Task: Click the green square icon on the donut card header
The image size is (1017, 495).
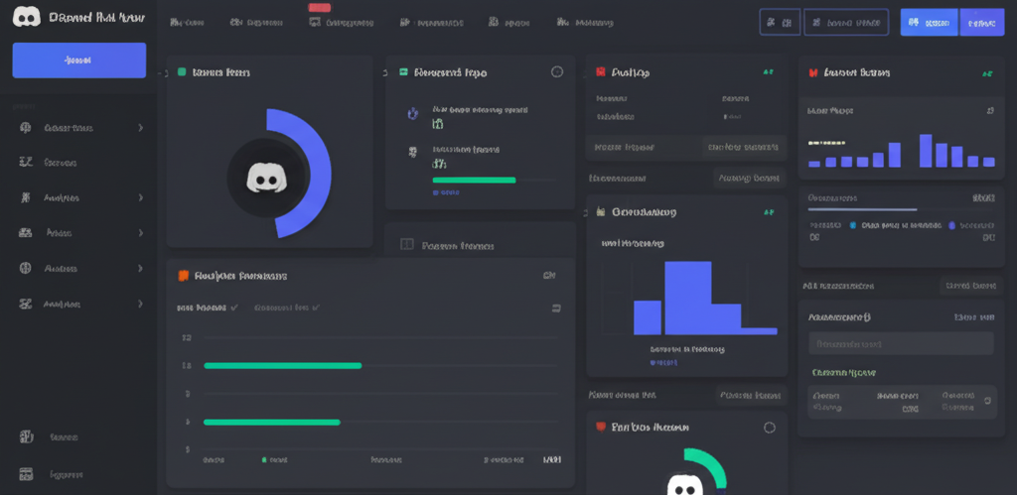Action: pos(182,71)
